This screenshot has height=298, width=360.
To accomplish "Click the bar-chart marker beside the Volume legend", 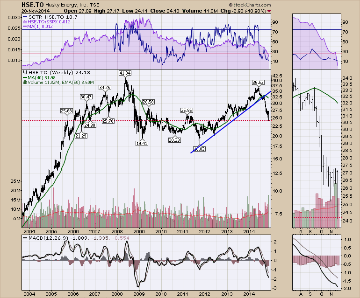I will pos(25,82).
